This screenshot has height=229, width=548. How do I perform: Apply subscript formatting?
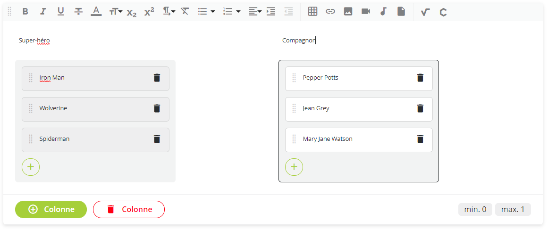(131, 12)
